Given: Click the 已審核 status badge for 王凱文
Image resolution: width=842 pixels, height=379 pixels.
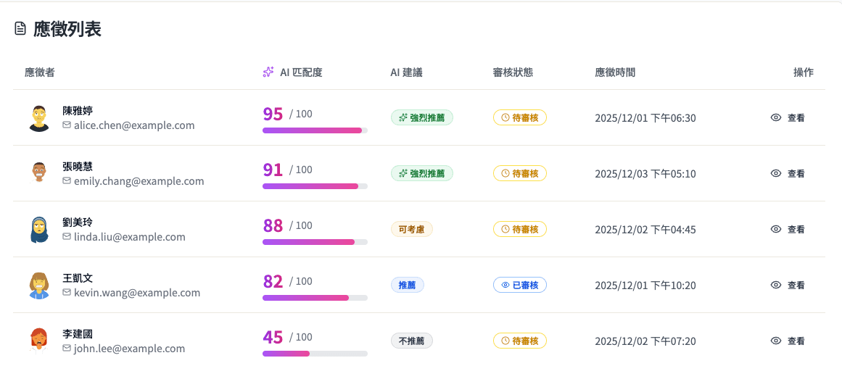Looking at the screenshot, I should pyautogui.click(x=520, y=285).
